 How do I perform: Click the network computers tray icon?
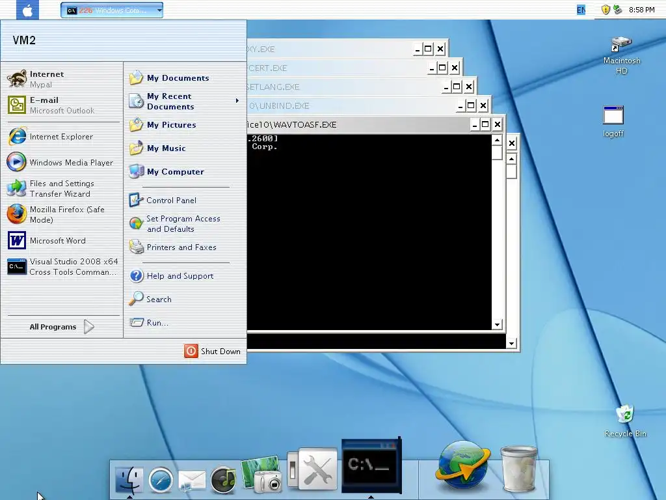(618, 9)
